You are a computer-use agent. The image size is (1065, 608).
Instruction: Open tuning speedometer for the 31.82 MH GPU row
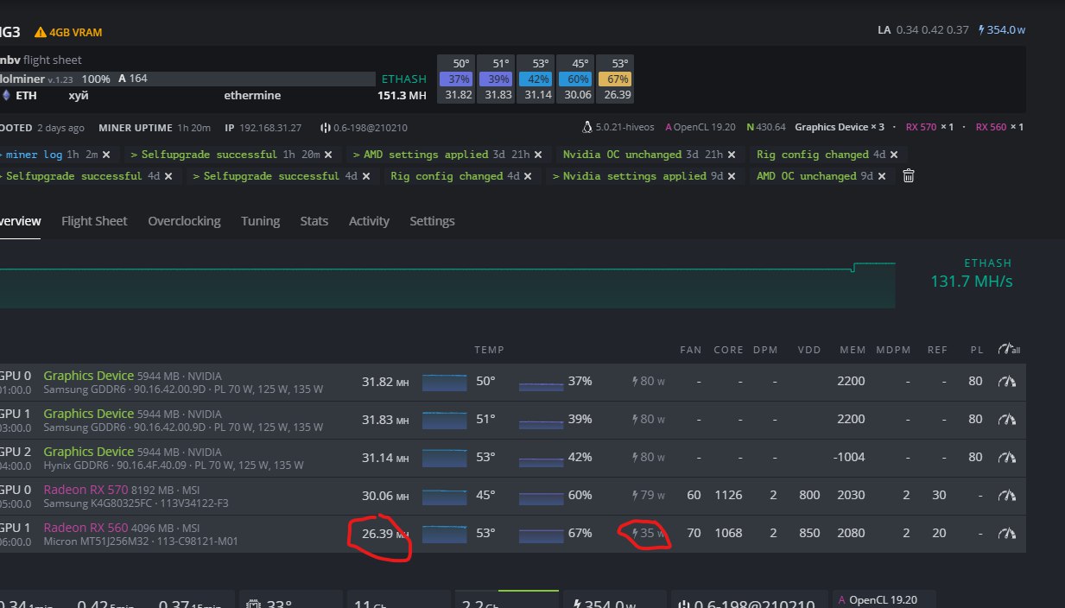click(1007, 381)
